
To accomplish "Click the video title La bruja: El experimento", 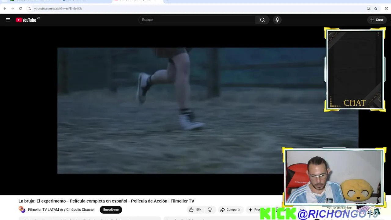I will [106, 201].
